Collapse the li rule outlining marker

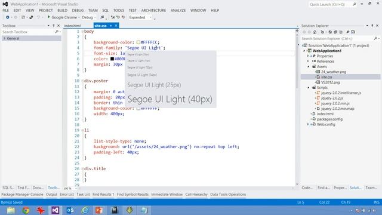82,130
